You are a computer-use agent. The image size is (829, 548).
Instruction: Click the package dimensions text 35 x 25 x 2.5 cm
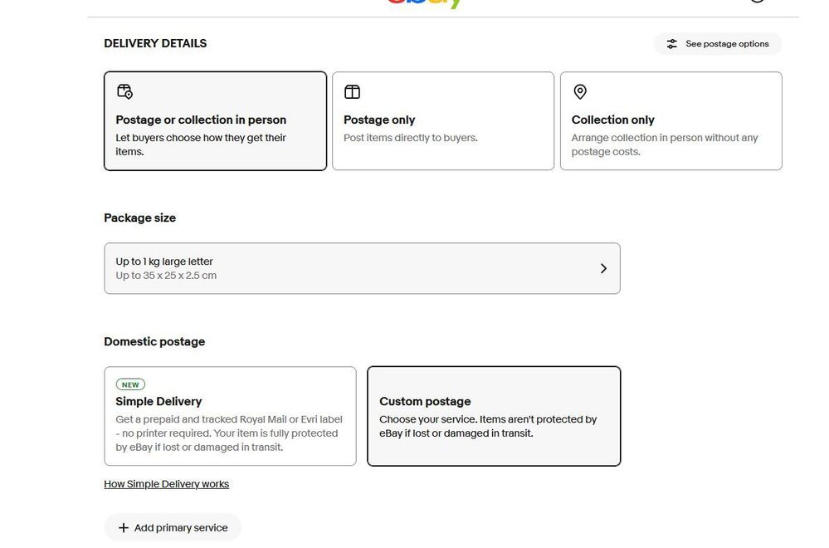[x=167, y=276]
